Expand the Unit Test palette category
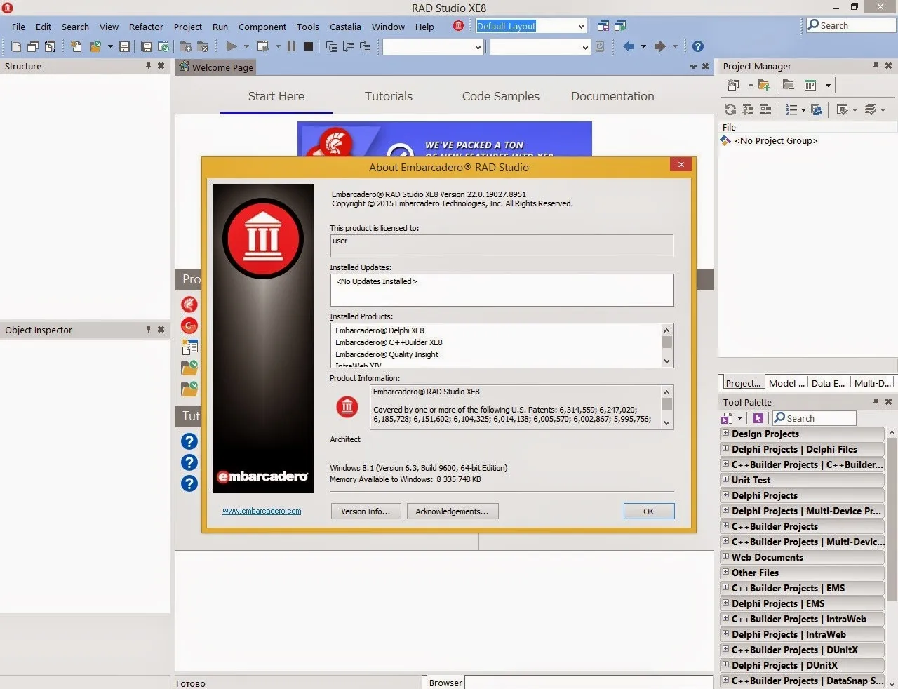Screen dimensions: 898x689 (x=726, y=480)
